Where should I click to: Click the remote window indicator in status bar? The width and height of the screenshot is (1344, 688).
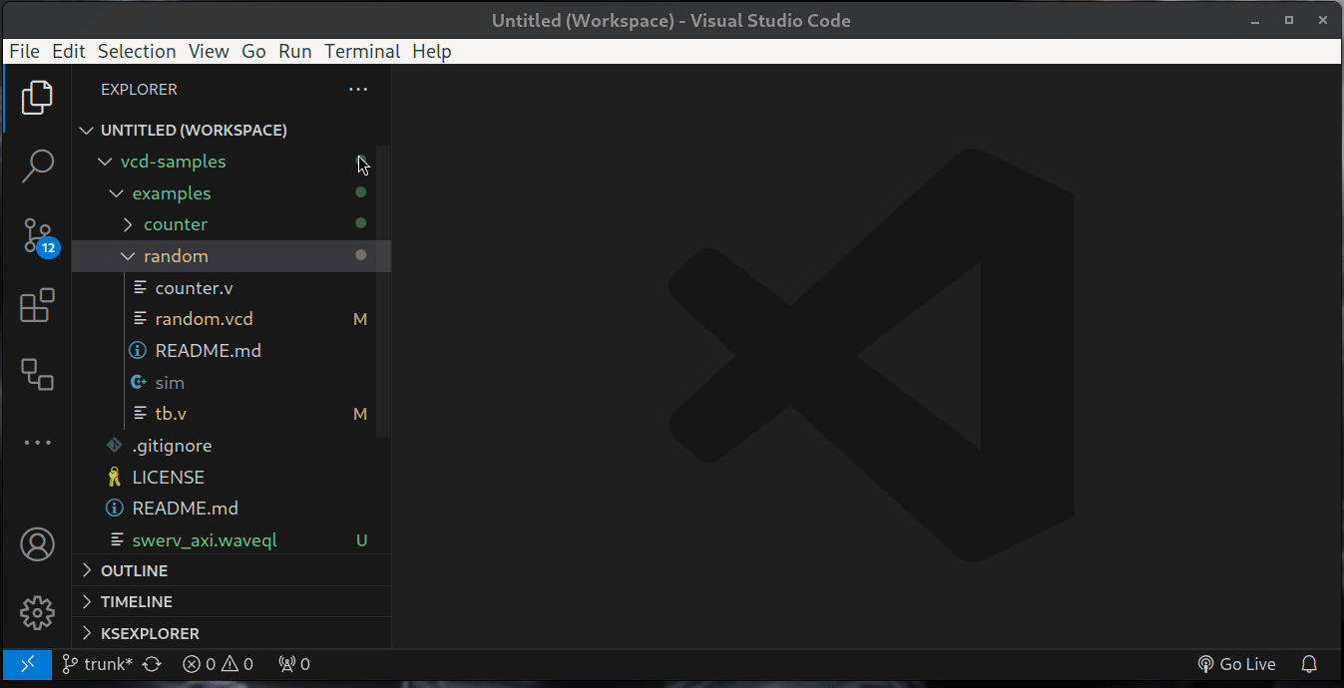click(x=27, y=664)
